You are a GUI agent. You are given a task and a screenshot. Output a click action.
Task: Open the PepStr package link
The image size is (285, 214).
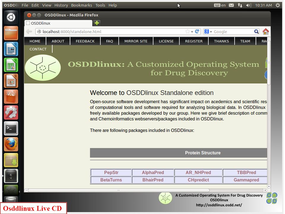(x=111, y=172)
